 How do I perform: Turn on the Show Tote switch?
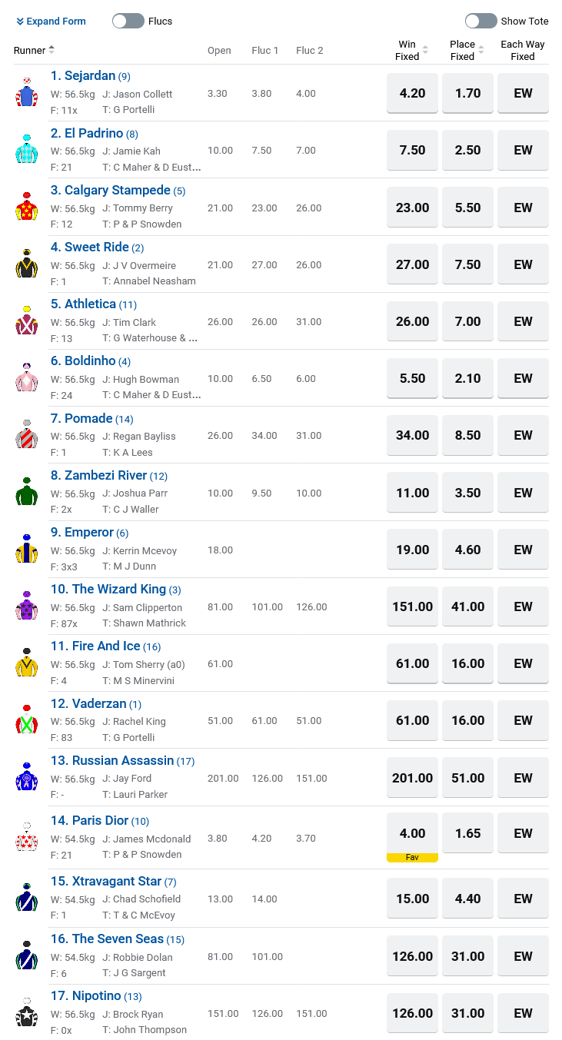pyautogui.click(x=481, y=21)
